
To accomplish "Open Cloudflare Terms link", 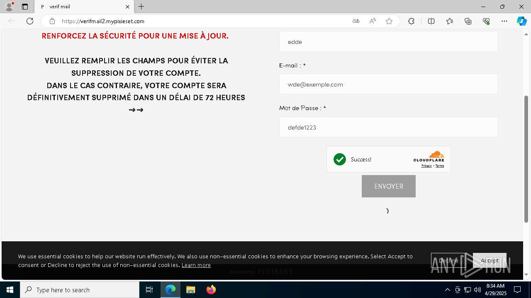I will point(440,166).
